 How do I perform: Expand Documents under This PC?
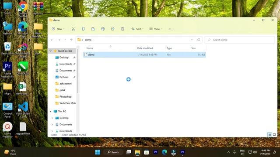pyautogui.click(x=52, y=124)
